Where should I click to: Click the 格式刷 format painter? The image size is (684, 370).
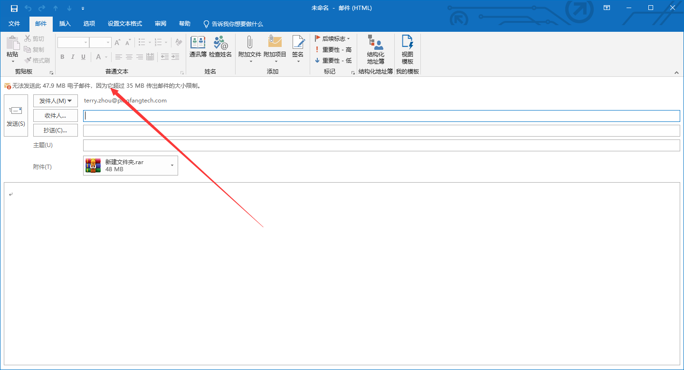point(37,61)
